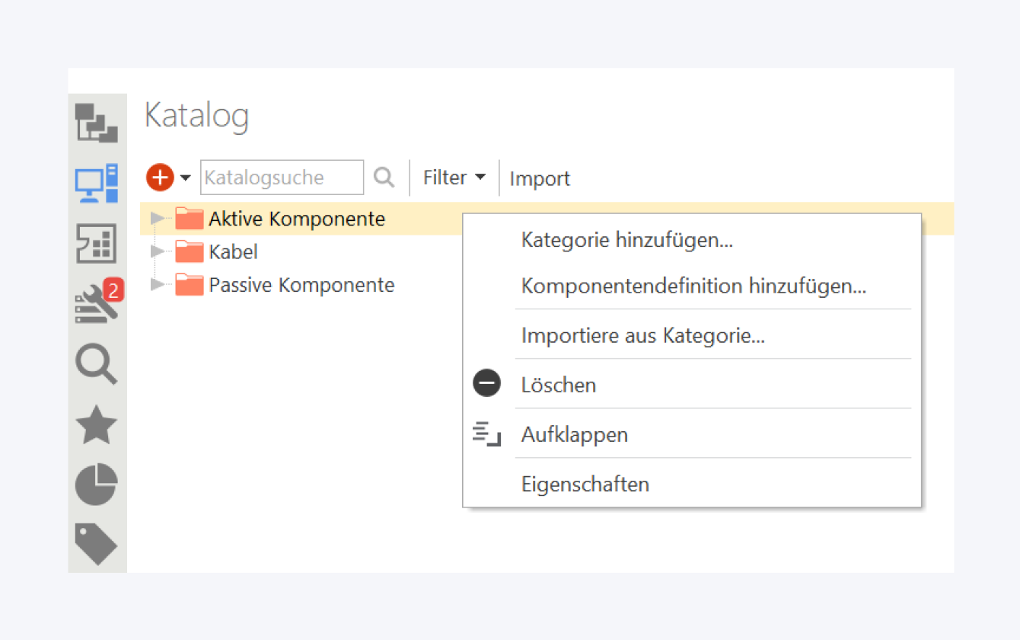This screenshot has height=640, width=1020.
Task: Open the pie chart reports icon
Action: click(x=97, y=485)
